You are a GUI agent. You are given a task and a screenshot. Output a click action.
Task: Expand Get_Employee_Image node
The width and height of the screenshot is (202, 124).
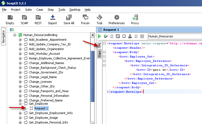coord(20,118)
